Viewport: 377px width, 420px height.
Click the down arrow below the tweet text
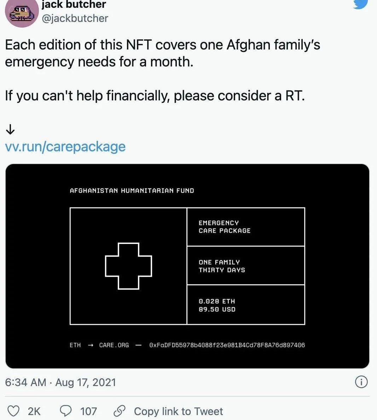tap(10, 130)
